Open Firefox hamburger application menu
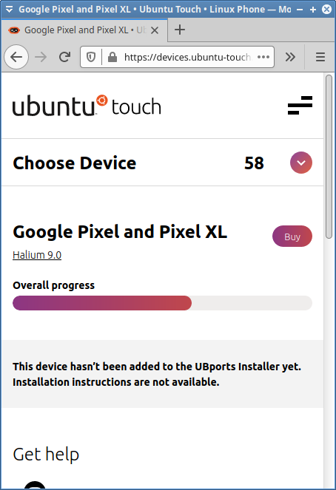The height and width of the screenshot is (490, 336). 320,57
